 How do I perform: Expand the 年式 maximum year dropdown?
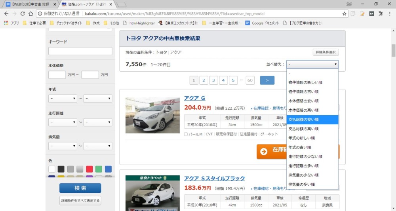(98, 99)
